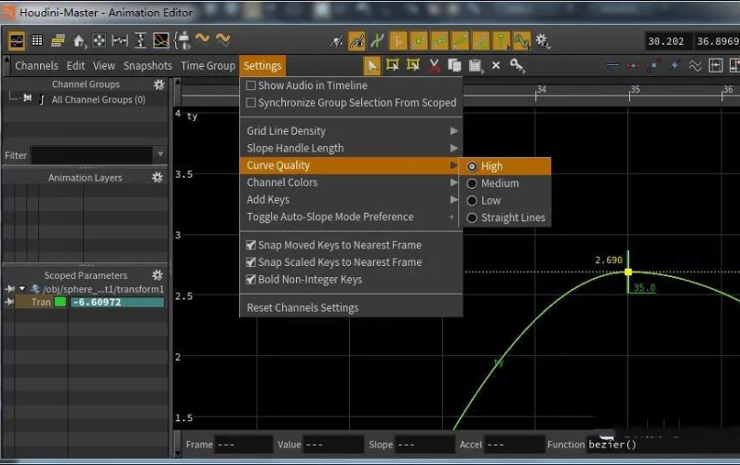
Task: Click the green crossing curves icon
Action: 378,42
